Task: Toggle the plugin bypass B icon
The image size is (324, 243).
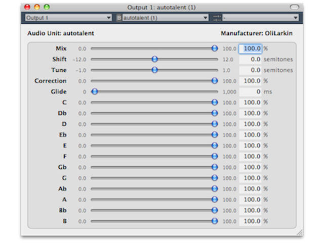Action: [119, 18]
